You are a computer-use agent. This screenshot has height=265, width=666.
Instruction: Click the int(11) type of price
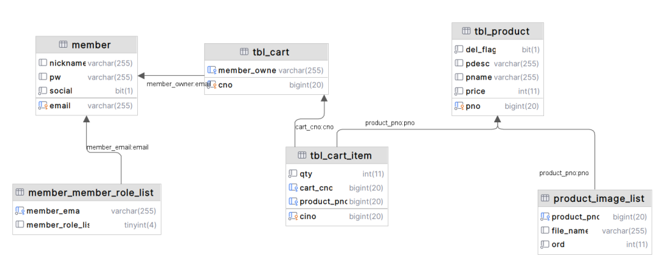(x=529, y=91)
